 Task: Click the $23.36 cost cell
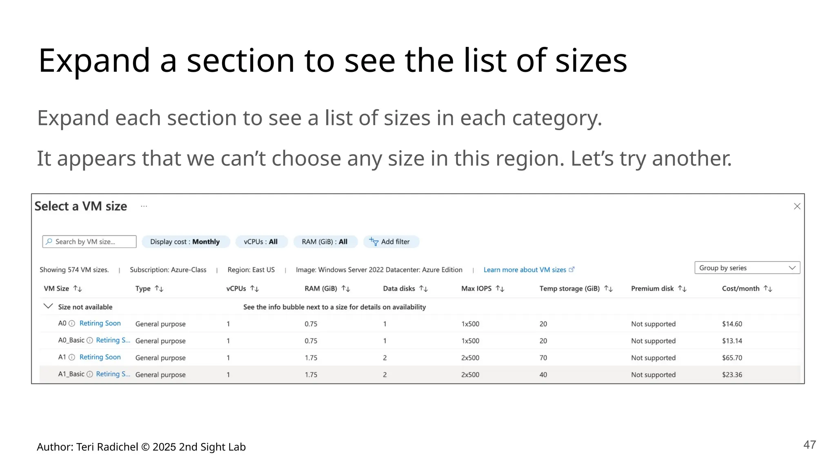pyautogui.click(x=732, y=375)
